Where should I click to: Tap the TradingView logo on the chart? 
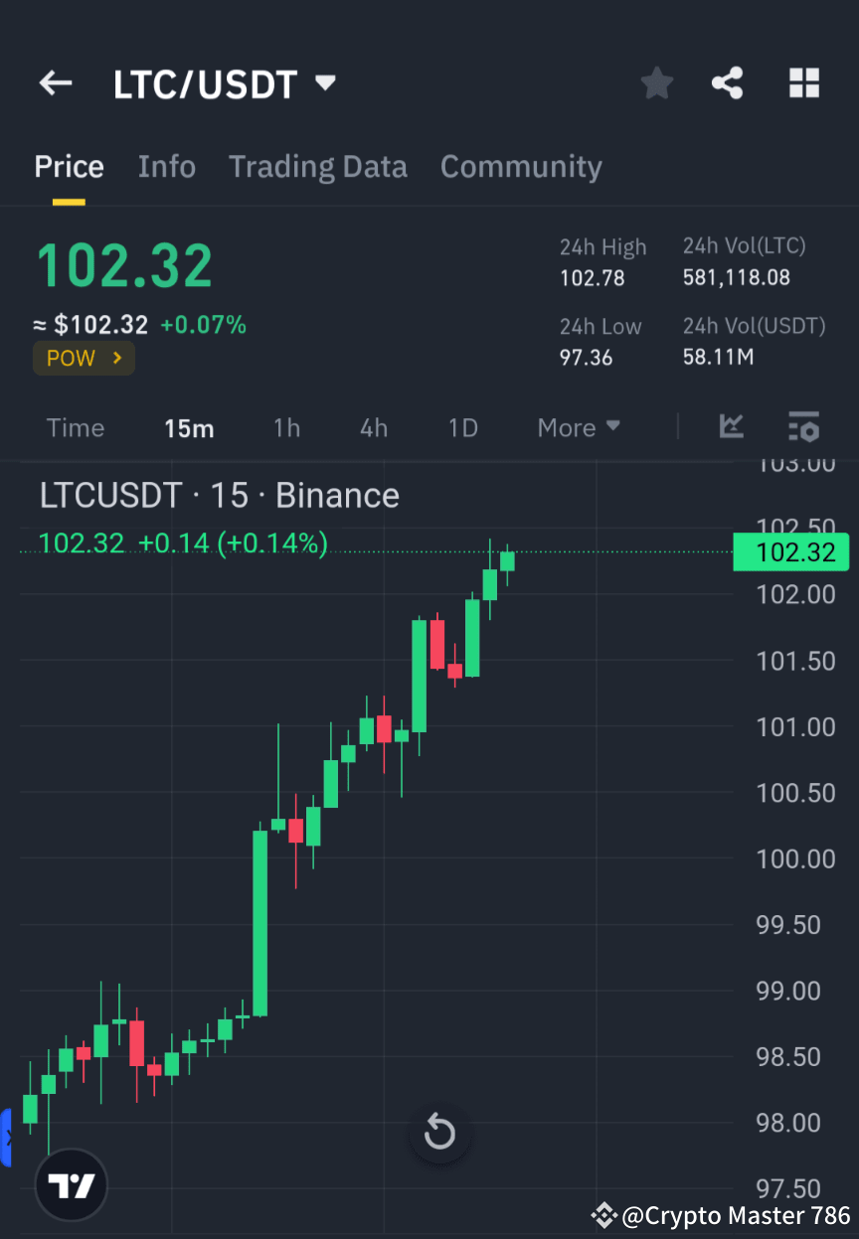pyautogui.click(x=70, y=1184)
